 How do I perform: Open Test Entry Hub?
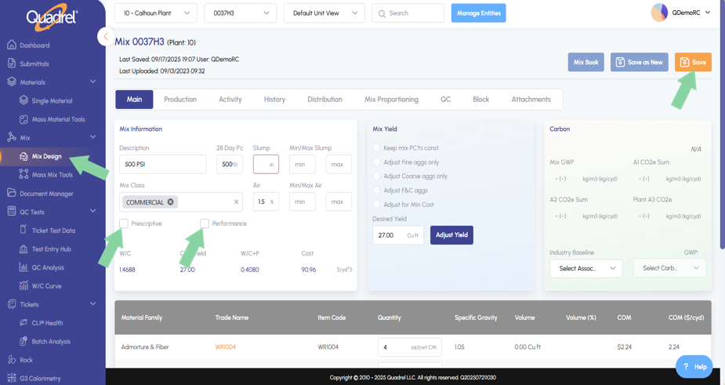point(51,249)
